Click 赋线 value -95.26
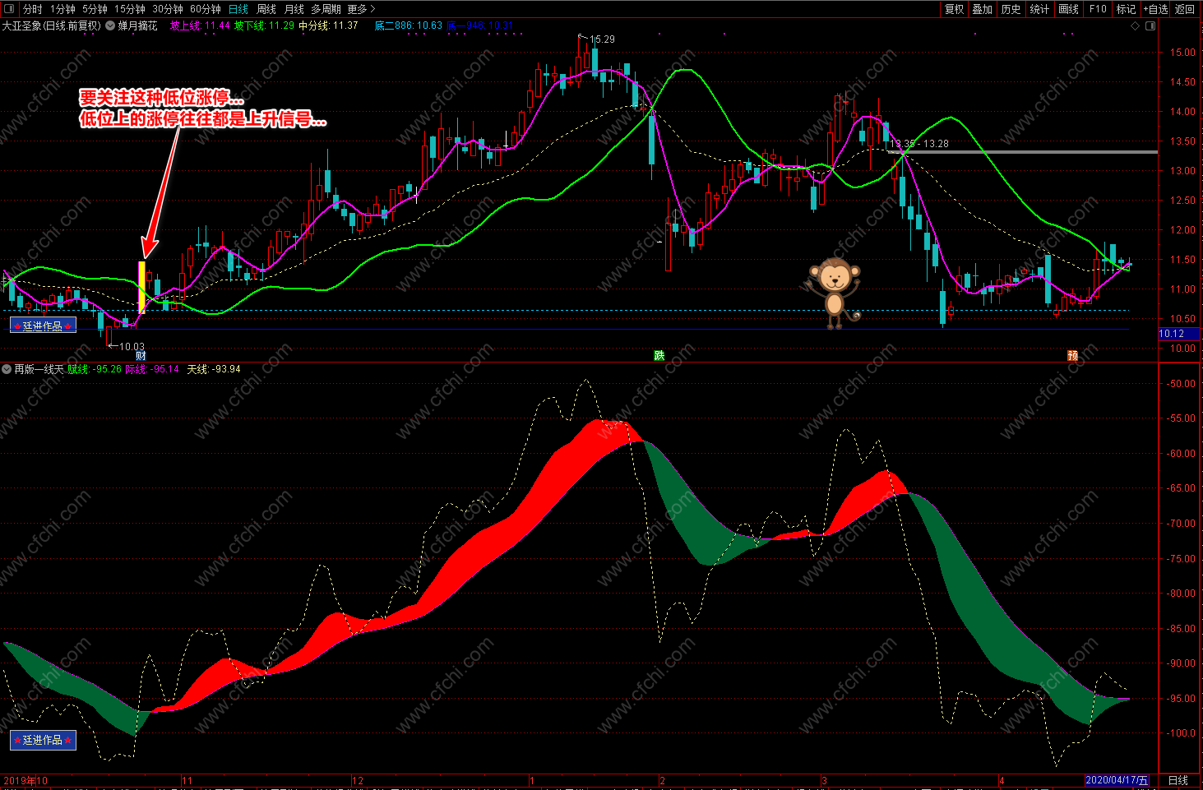Viewport: 1203px width, 790px height. pos(107,369)
